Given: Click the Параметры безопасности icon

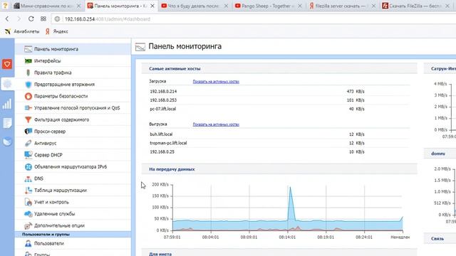Looking at the screenshot, I should click(28, 96).
